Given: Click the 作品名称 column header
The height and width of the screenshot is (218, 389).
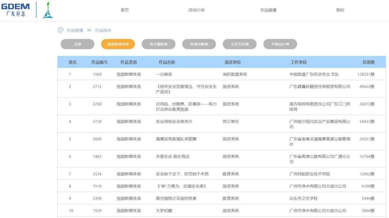Looking at the screenshot, I should point(167,62).
